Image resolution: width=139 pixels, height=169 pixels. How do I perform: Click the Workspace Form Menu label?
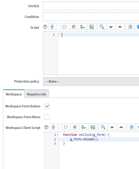(24, 117)
